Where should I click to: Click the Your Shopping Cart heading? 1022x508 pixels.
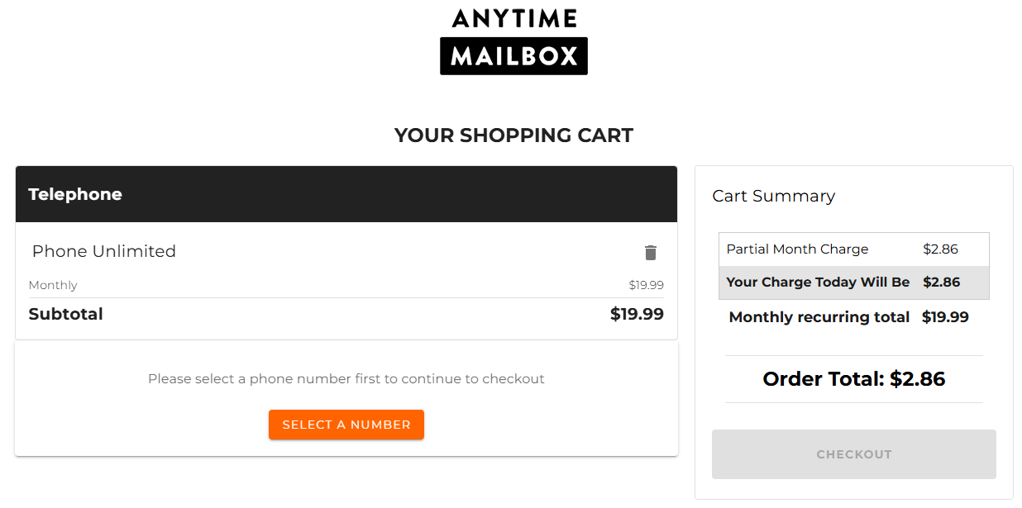[513, 135]
